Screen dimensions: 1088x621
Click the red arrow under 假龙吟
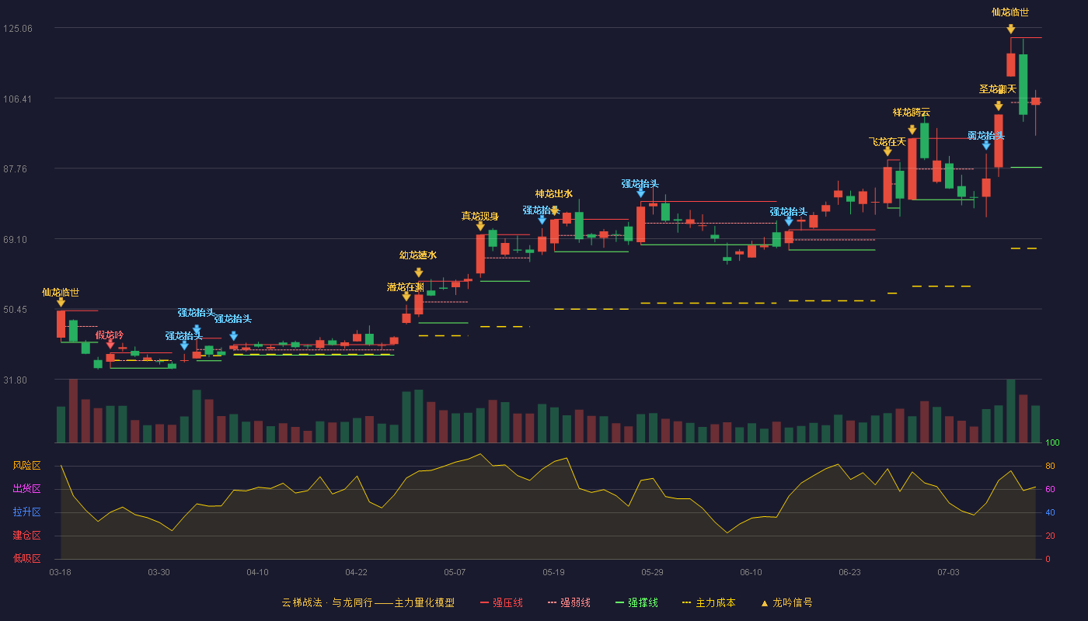[x=110, y=344]
